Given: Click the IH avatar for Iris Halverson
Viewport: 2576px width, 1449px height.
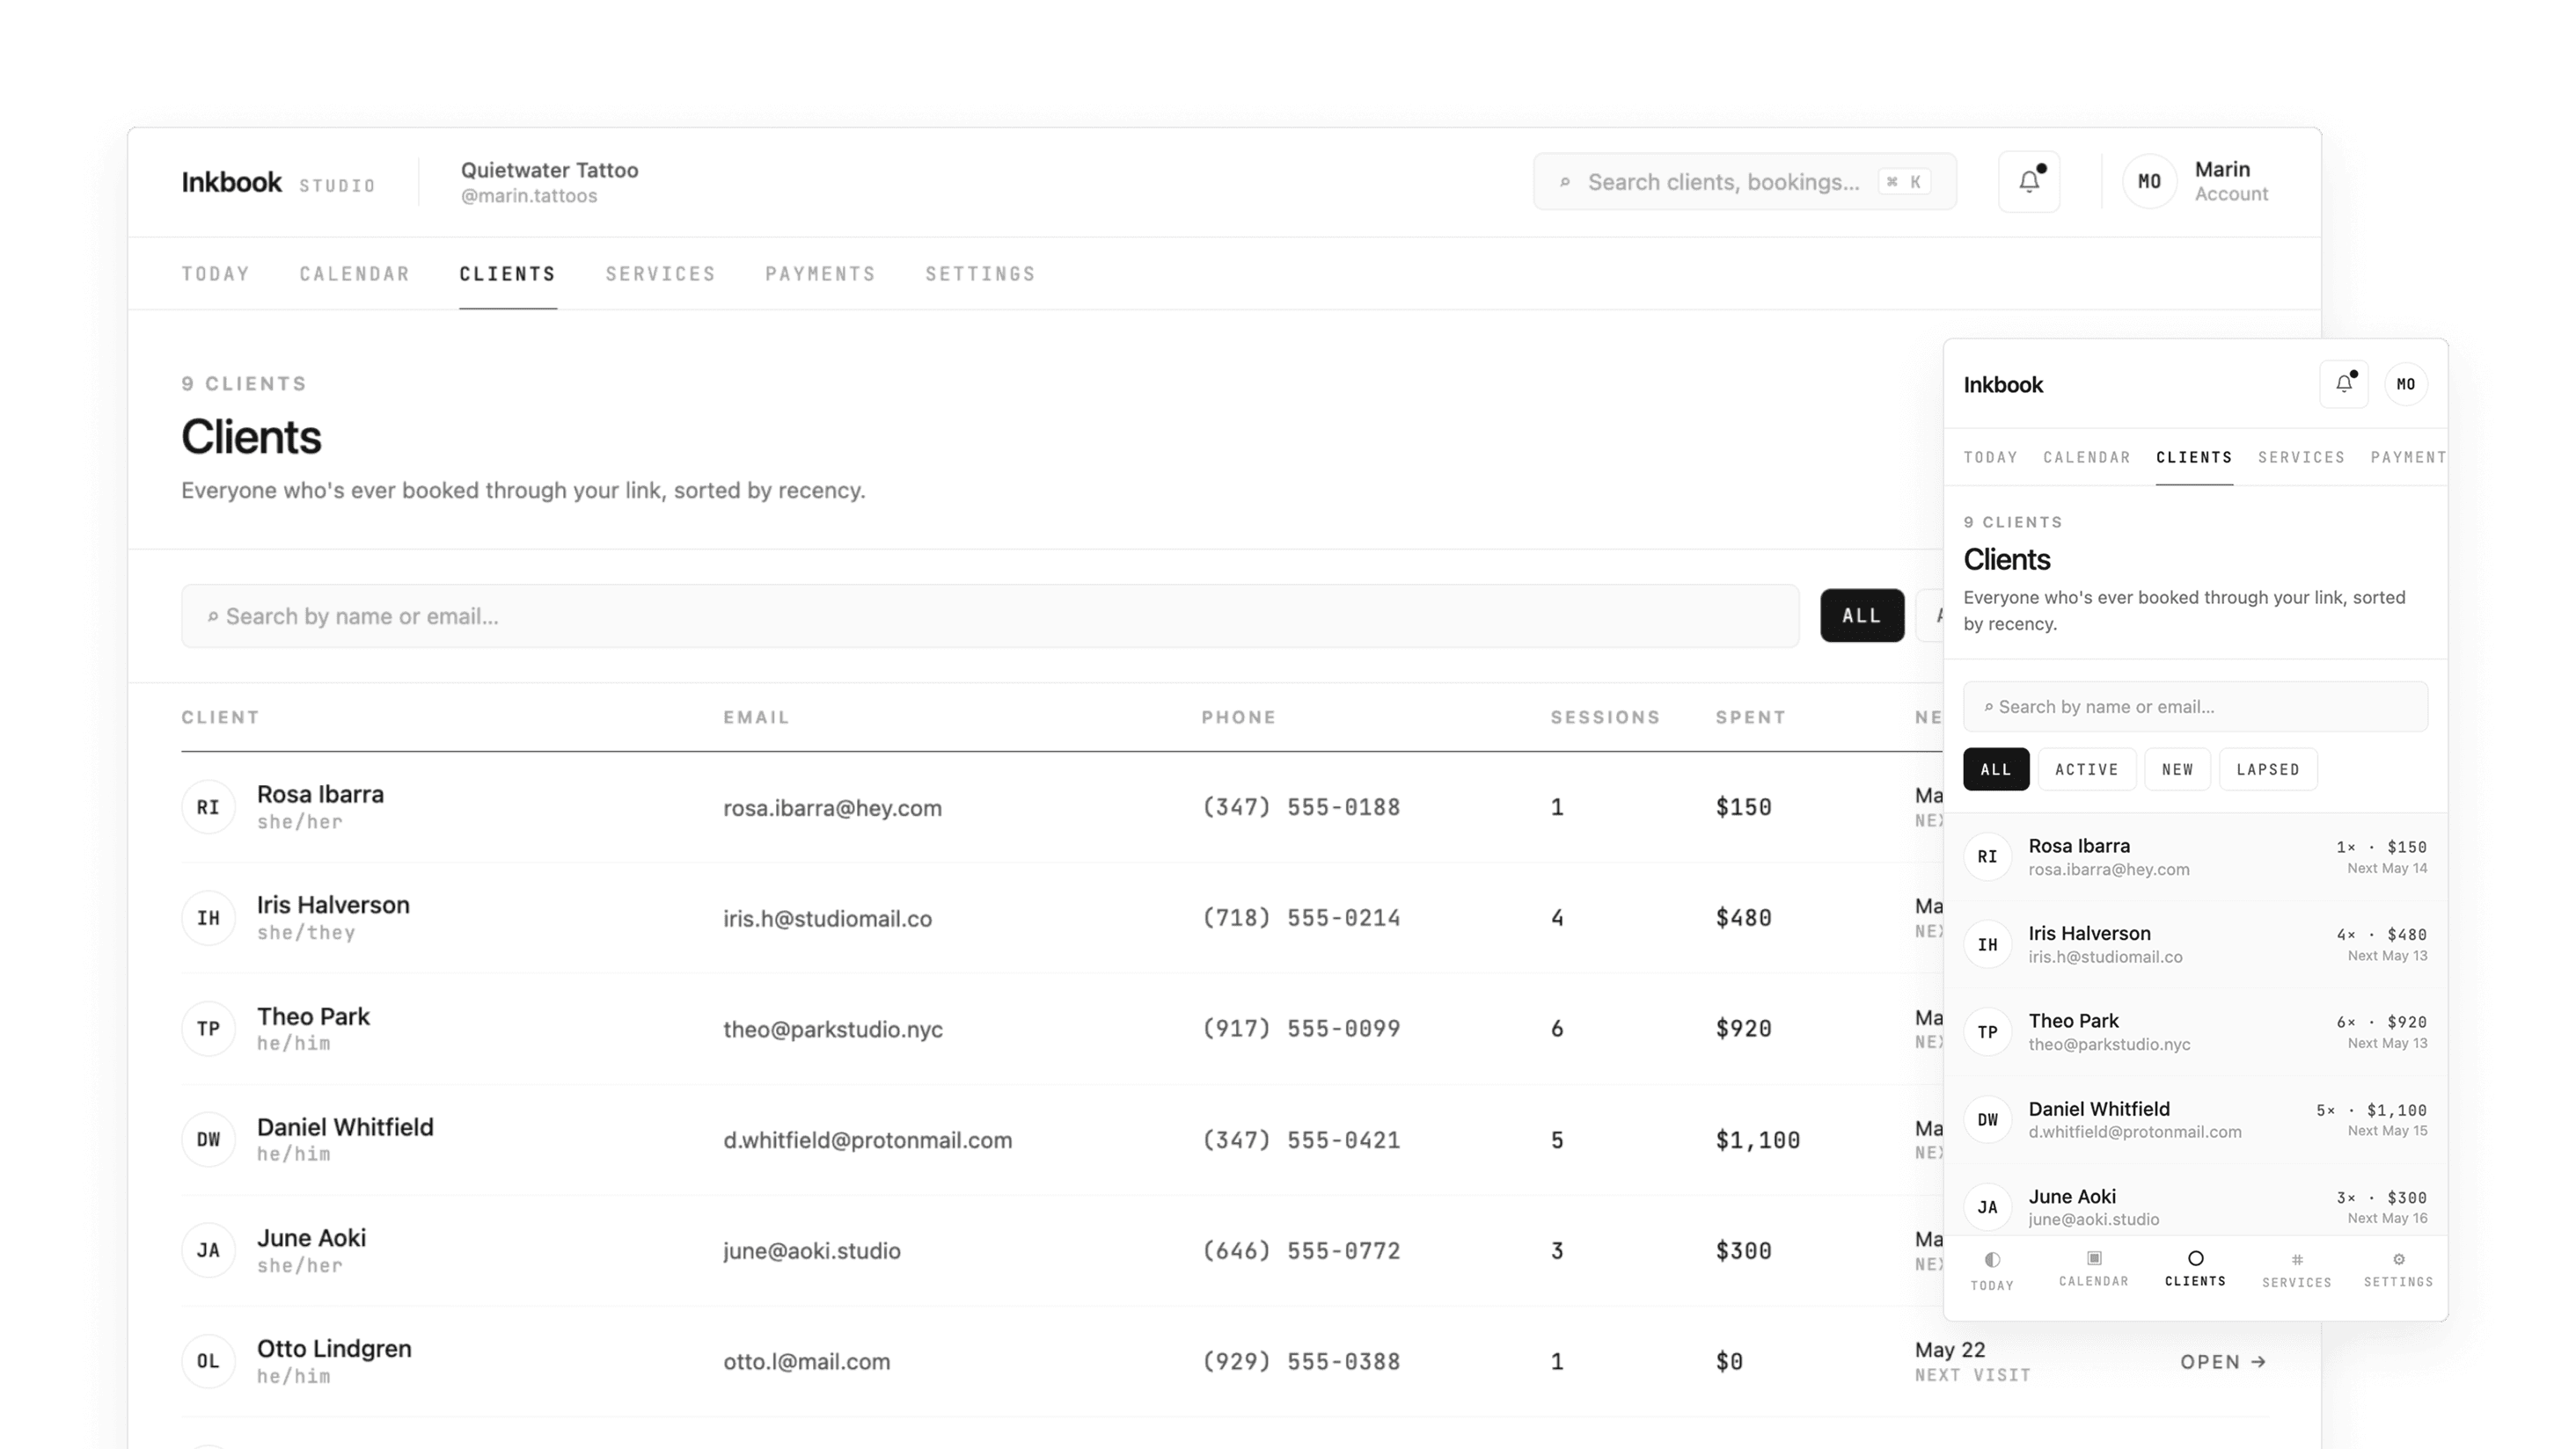Looking at the screenshot, I should [208, 917].
